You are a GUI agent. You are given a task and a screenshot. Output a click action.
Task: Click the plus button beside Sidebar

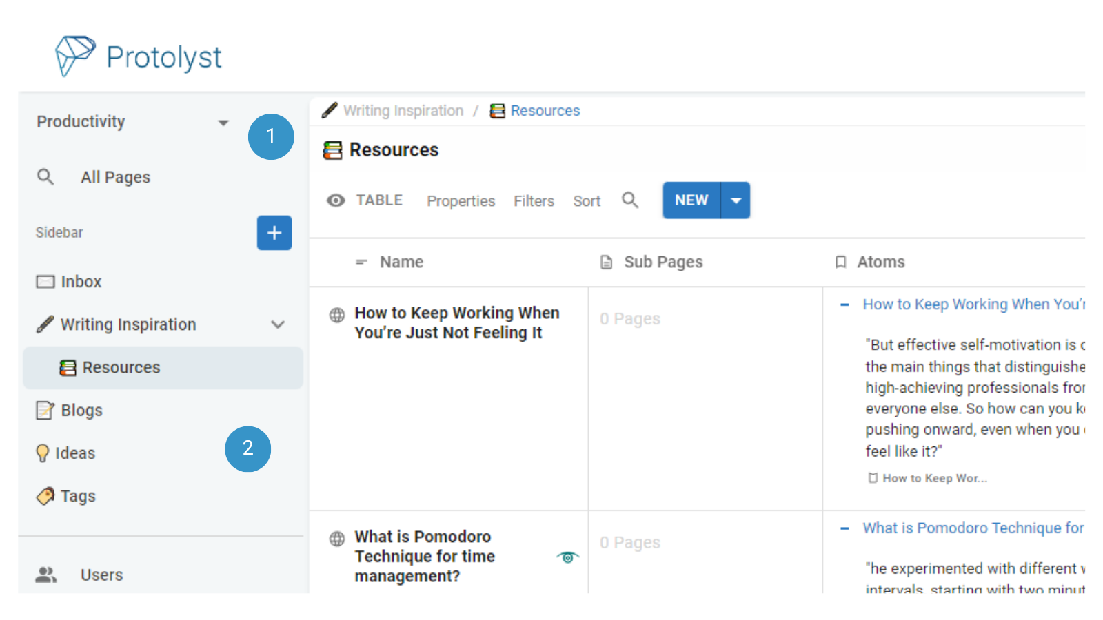(274, 233)
